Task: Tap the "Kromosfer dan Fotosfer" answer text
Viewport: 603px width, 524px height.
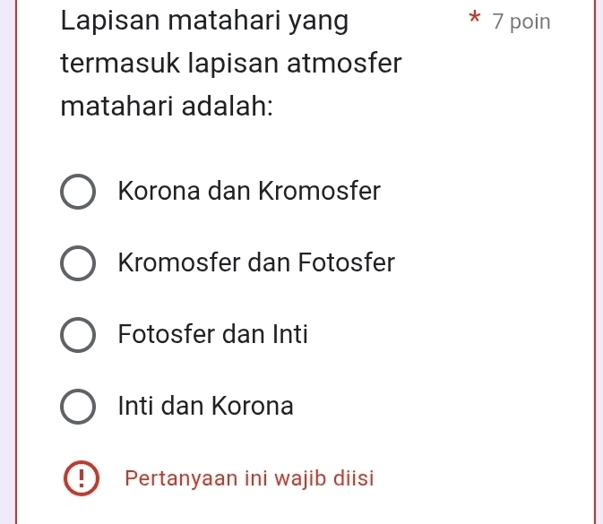Action: point(256,263)
